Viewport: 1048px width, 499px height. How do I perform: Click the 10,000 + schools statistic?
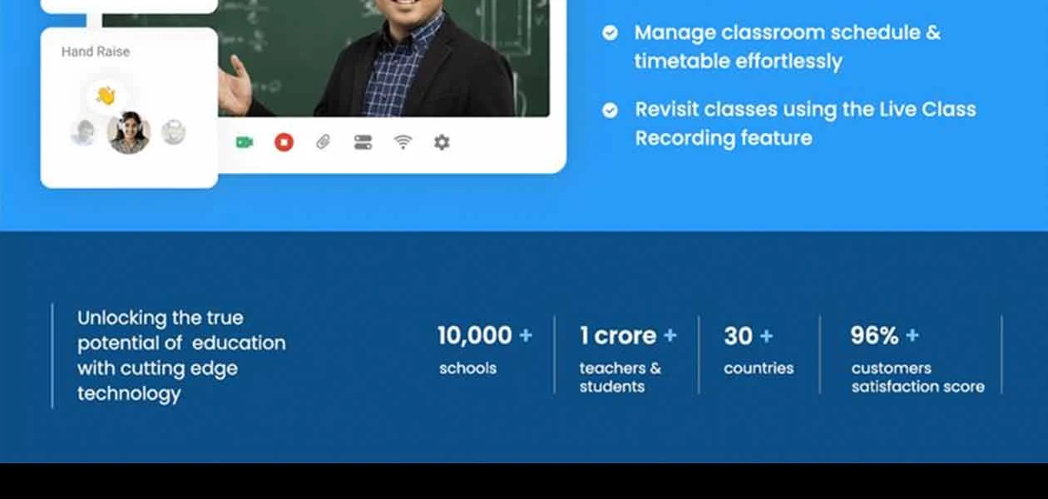tap(485, 350)
